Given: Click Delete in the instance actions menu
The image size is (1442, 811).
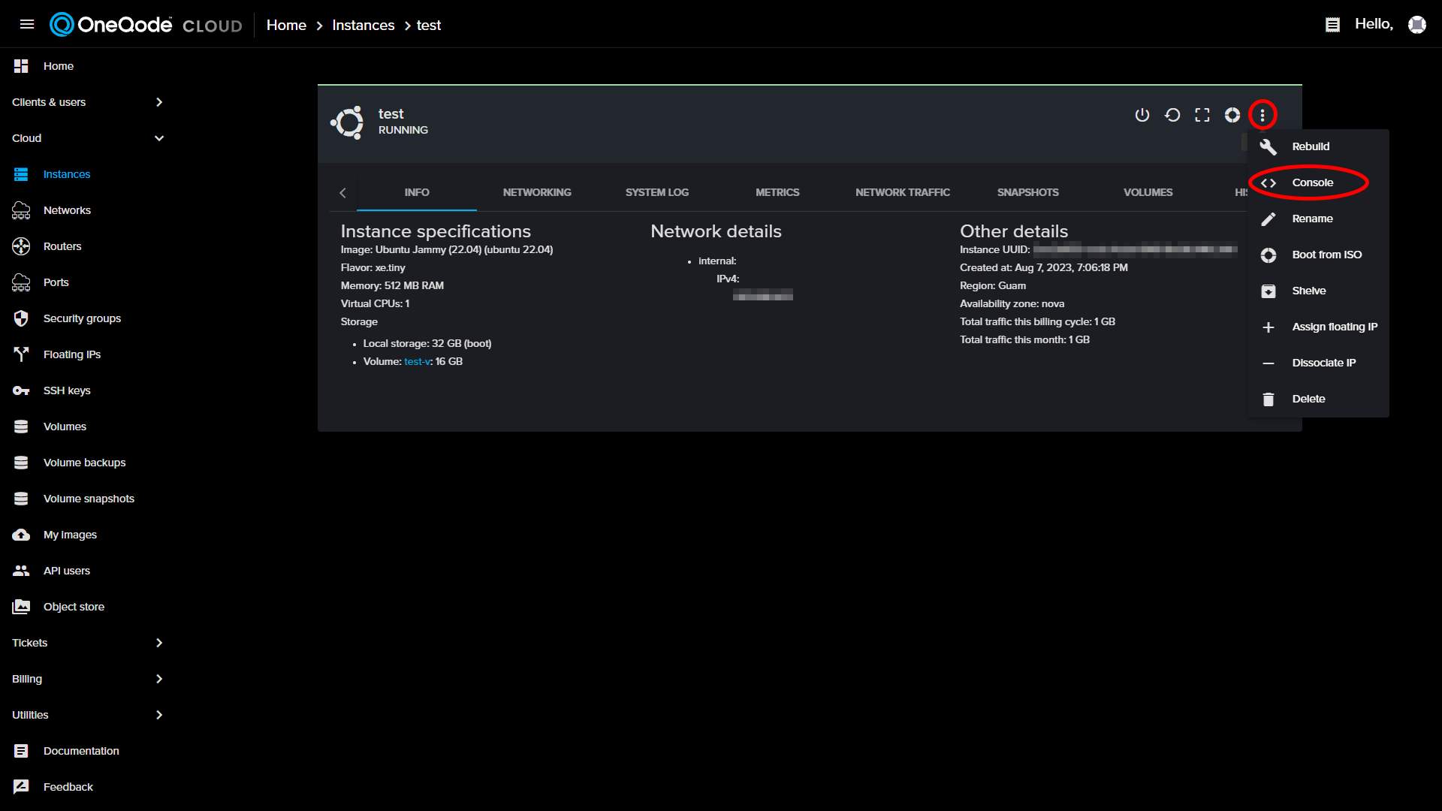Looking at the screenshot, I should point(1308,399).
